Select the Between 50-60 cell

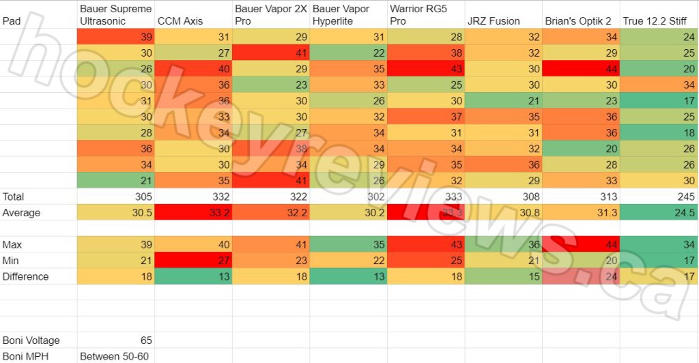pyautogui.click(x=113, y=356)
